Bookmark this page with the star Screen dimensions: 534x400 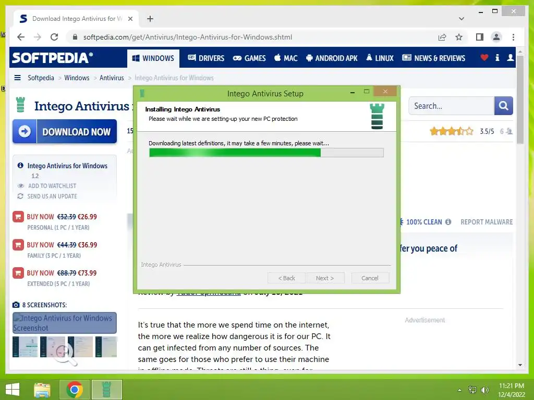coord(459,37)
